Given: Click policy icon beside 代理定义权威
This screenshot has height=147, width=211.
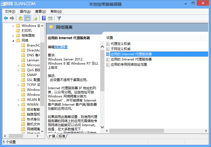Looking at the screenshot, I should pyautogui.click(x=108, y=44).
